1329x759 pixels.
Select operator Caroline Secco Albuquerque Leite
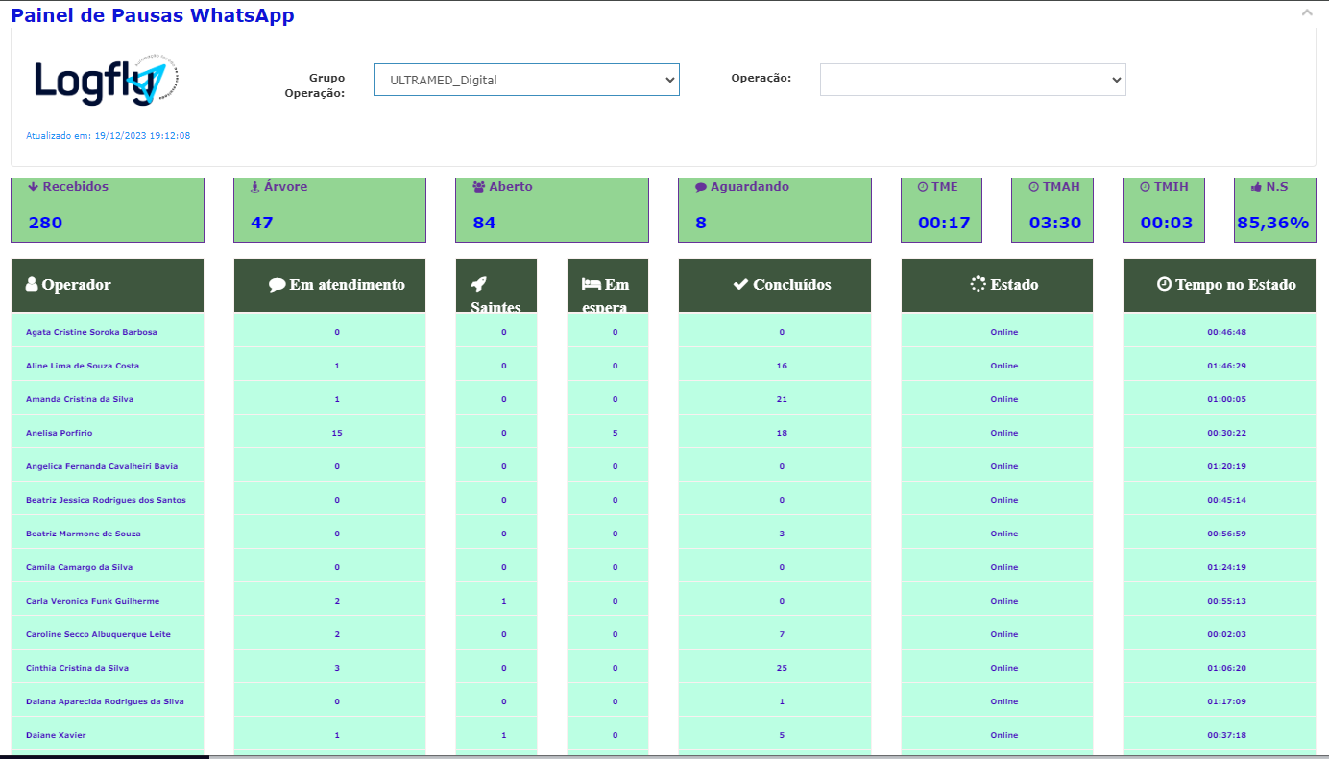pos(98,634)
